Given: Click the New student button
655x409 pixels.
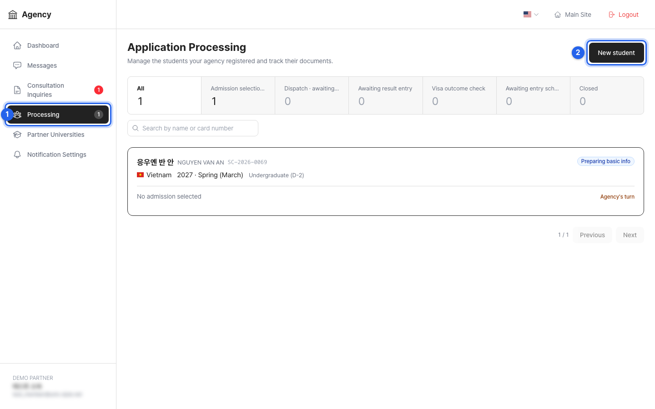Looking at the screenshot, I should pos(616,53).
